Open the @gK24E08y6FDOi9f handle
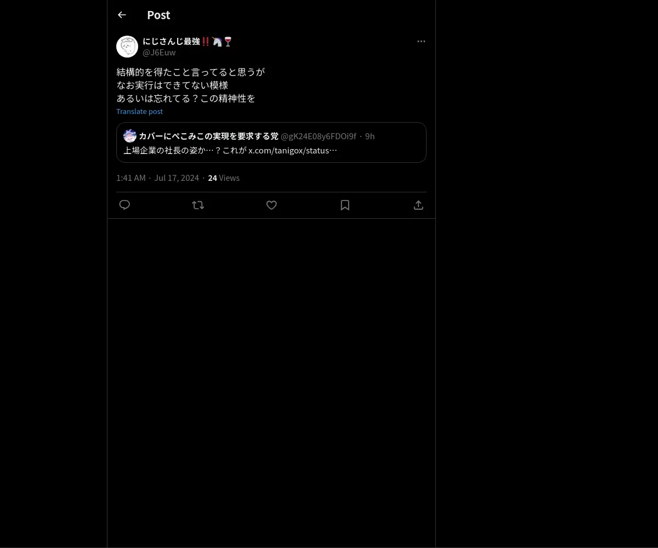This screenshot has width=658, height=548. (319, 136)
